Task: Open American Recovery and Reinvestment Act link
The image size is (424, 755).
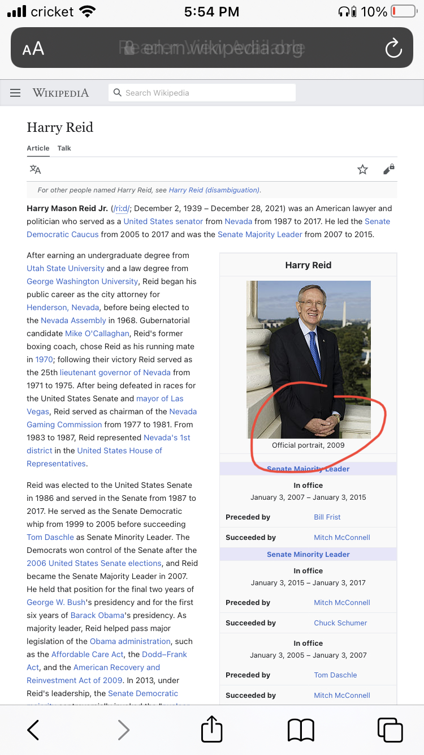Action: click(x=93, y=674)
